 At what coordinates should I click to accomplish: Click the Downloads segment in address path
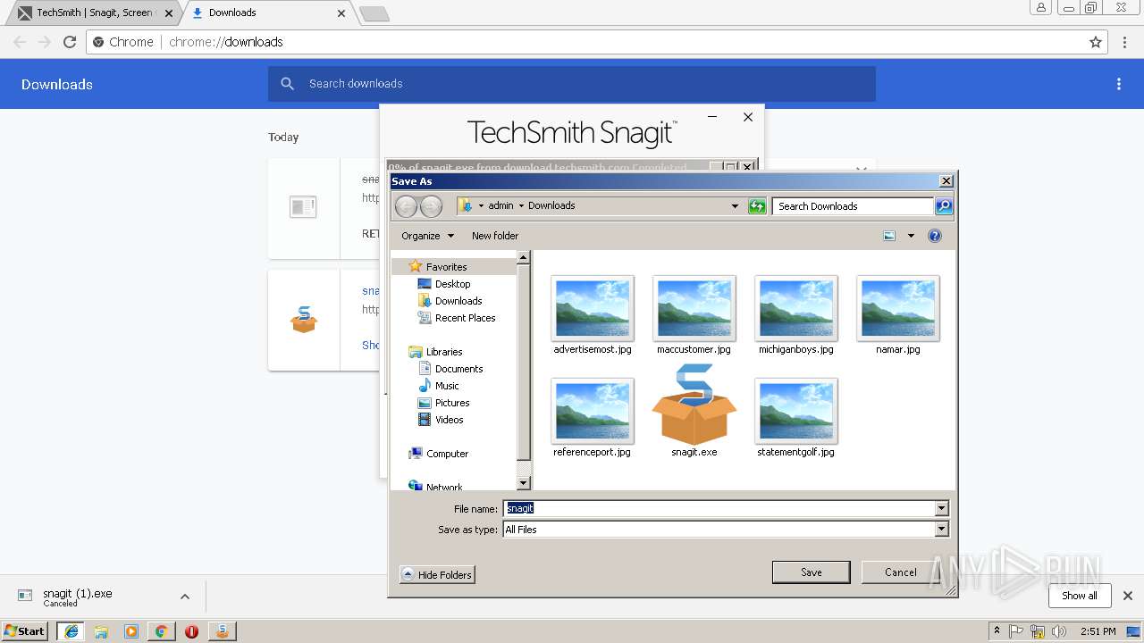(x=551, y=205)
